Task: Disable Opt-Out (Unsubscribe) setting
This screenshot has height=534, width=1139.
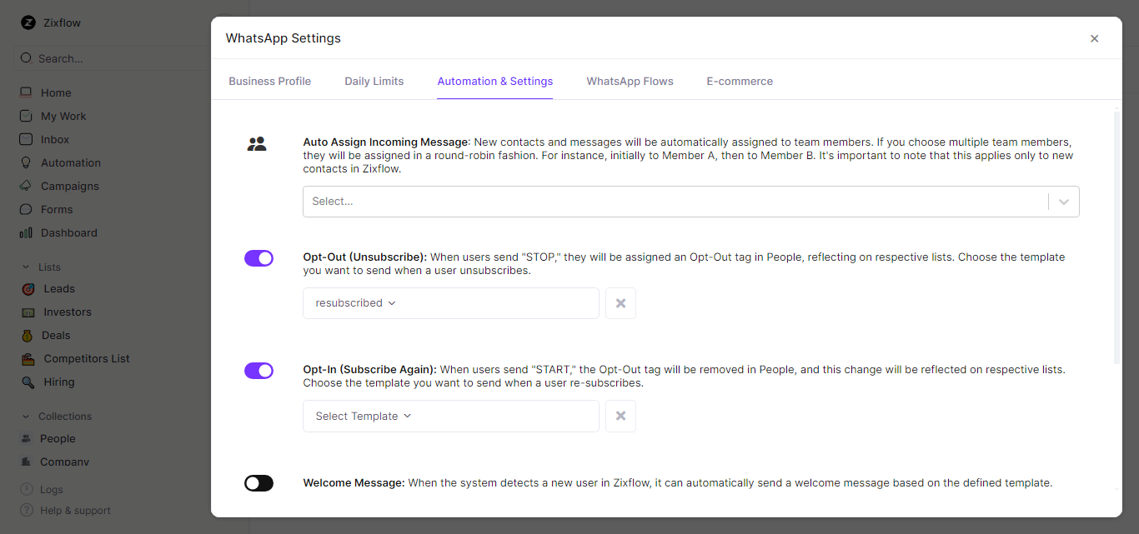Action: click(x=258, y=258)
